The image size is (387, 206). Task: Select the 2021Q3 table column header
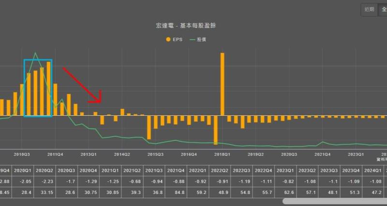pos(154,171)
